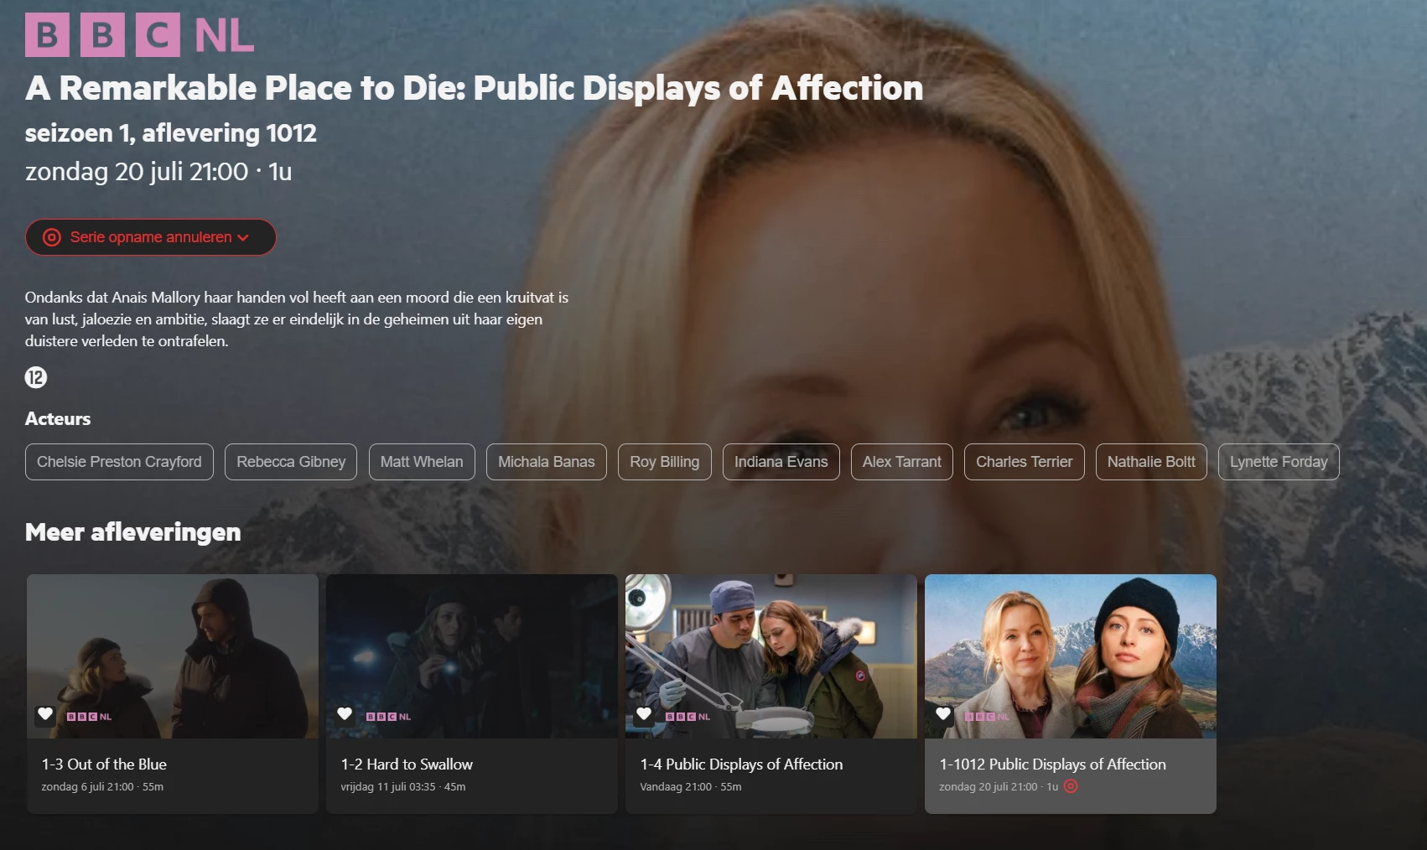1427x850 pixels.
Task: Toggle heart on the 1-4 episode card
Action: (644, 714)
